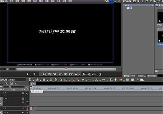The image size is (163, 114).
Task: Click the Set Default Transition icon
Action: 104,80
